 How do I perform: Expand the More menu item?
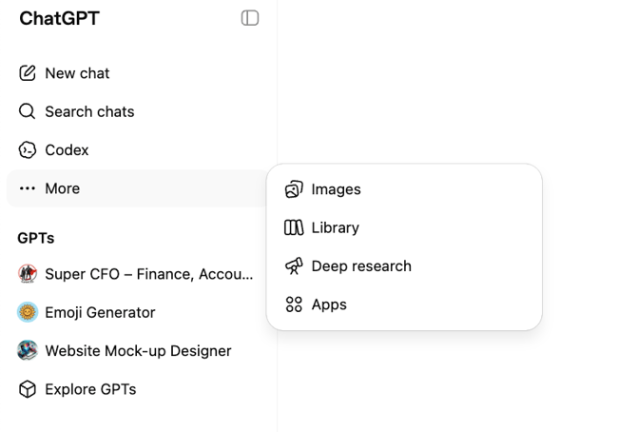tap(138, 188)
